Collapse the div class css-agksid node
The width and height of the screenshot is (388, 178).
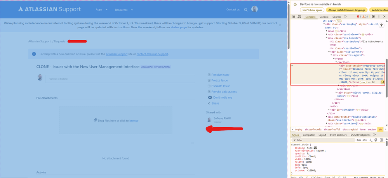331,55
